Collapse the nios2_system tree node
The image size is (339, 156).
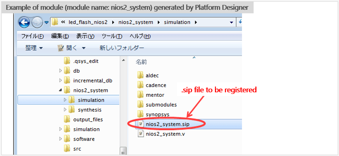click(x=60, y=90)
